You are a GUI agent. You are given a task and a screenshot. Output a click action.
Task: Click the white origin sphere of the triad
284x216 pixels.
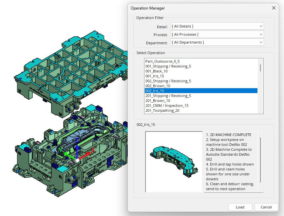click(77, 160)
